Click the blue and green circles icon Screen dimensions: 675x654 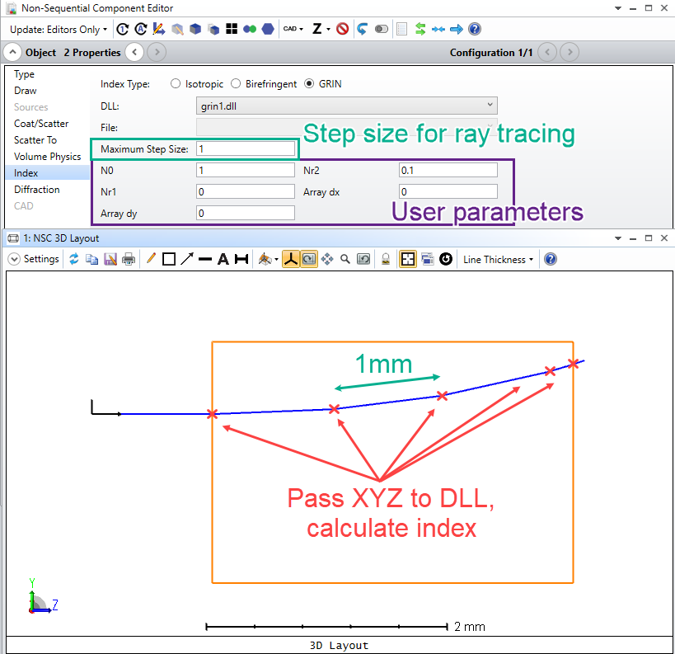click(250, 30)
